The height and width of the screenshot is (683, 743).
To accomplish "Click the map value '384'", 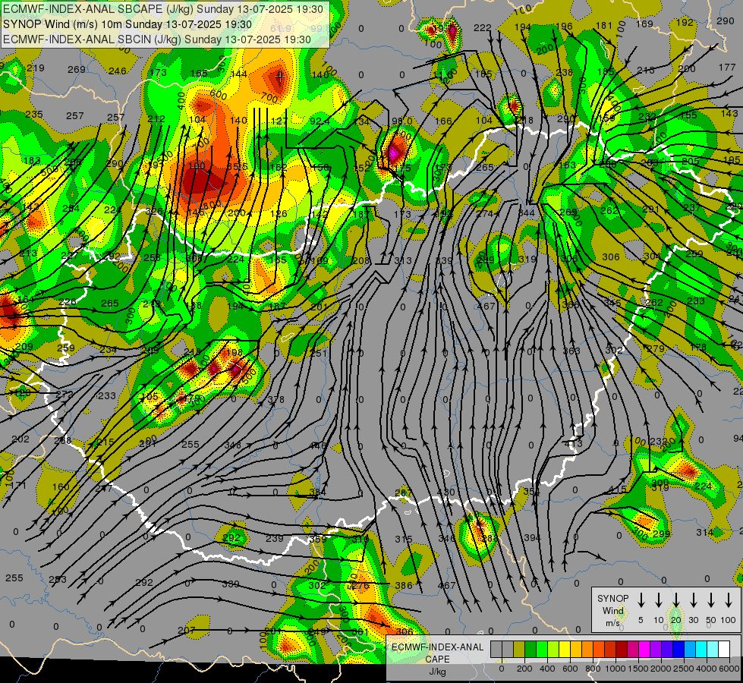I will 317,492.
